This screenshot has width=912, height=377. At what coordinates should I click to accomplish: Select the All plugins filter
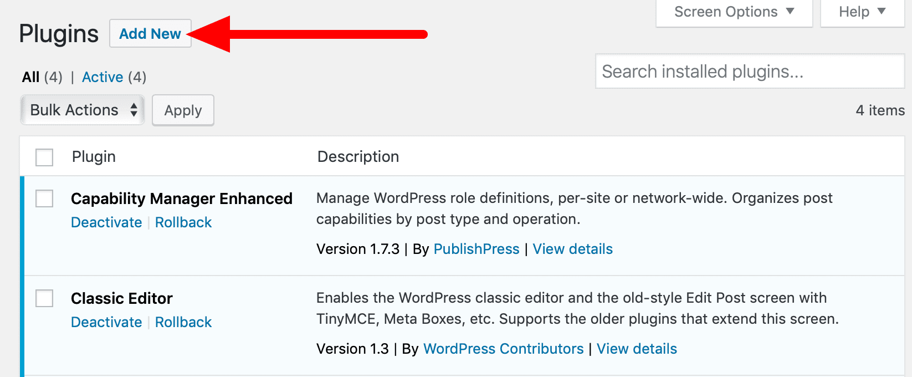[x=31, y=77]
